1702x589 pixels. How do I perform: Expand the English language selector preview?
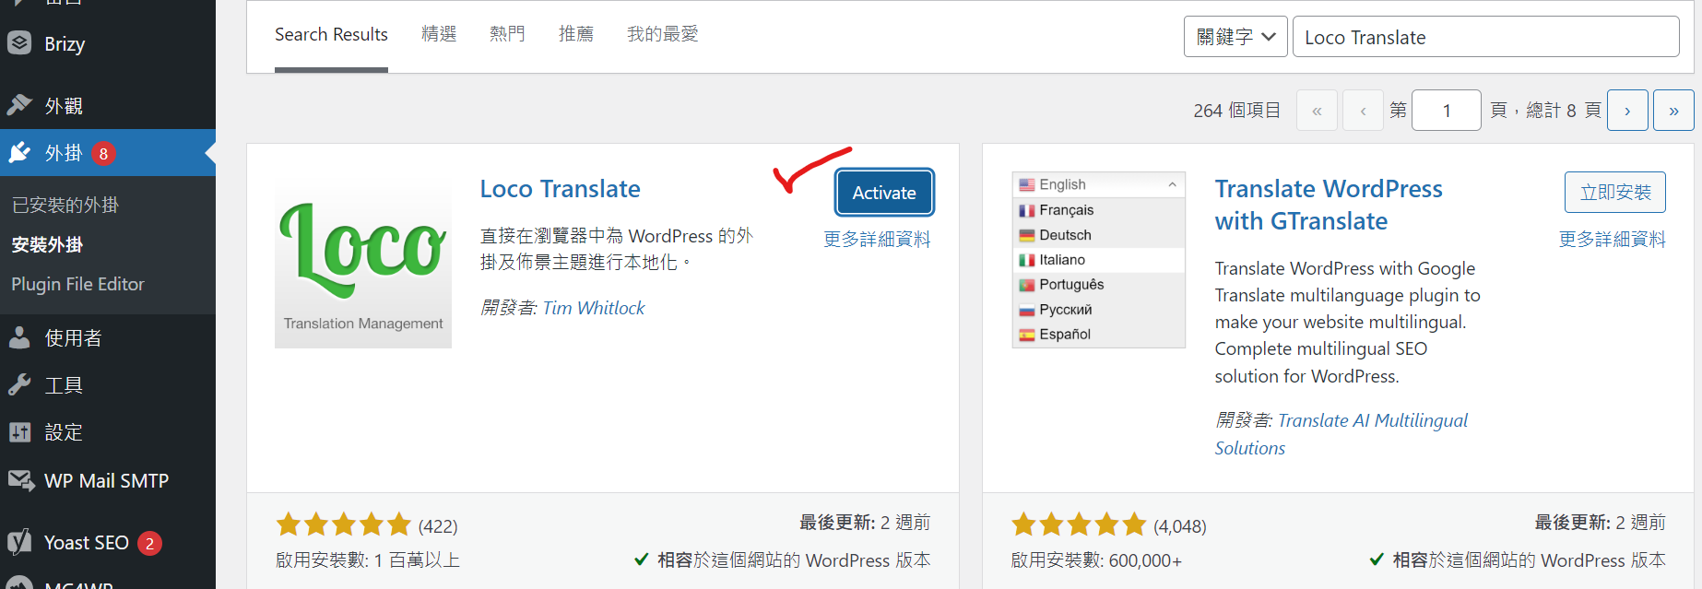click(x=1097, y=184)
